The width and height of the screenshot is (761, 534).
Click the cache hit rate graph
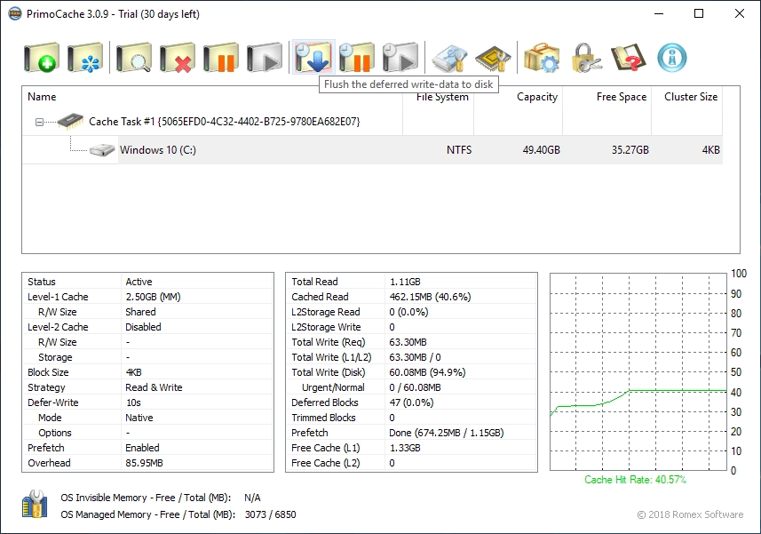pos(638,372)
